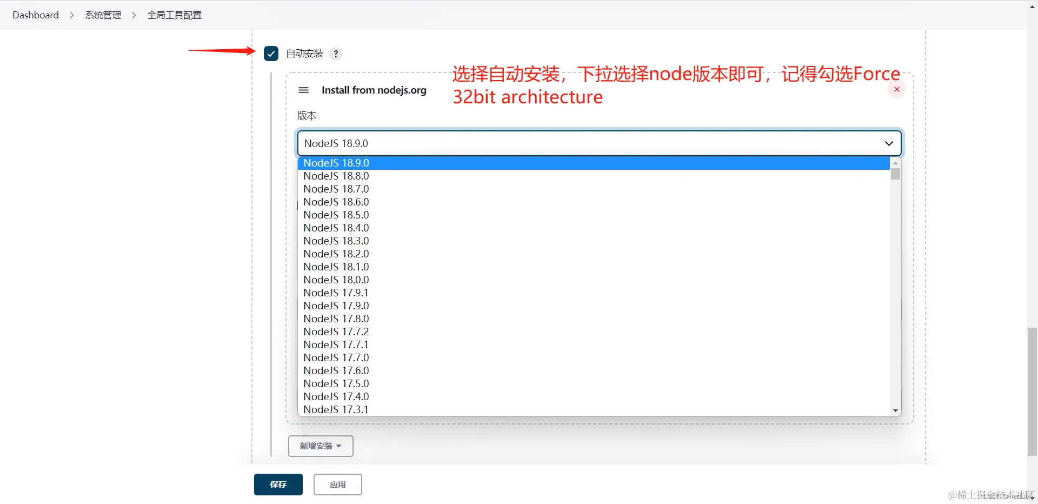Click the 保存 save button

pyautogui.click(x=278, y=485)
